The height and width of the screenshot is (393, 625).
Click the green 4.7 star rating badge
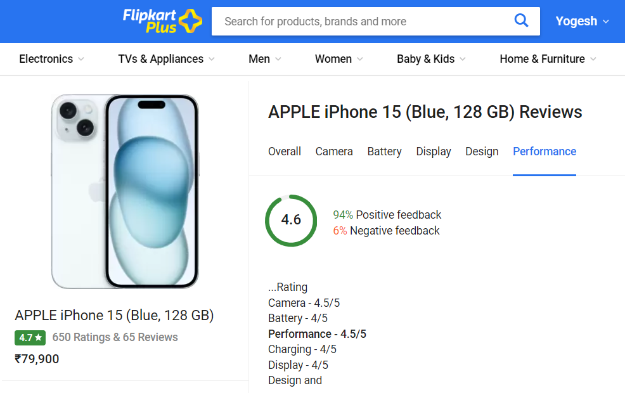pos(30,338)
